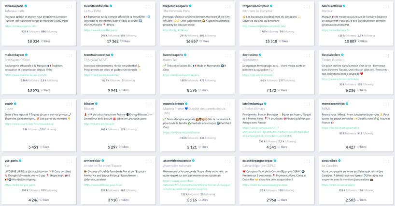Show options menu for blissim card
395x206 pixels.
click(151, 104)
